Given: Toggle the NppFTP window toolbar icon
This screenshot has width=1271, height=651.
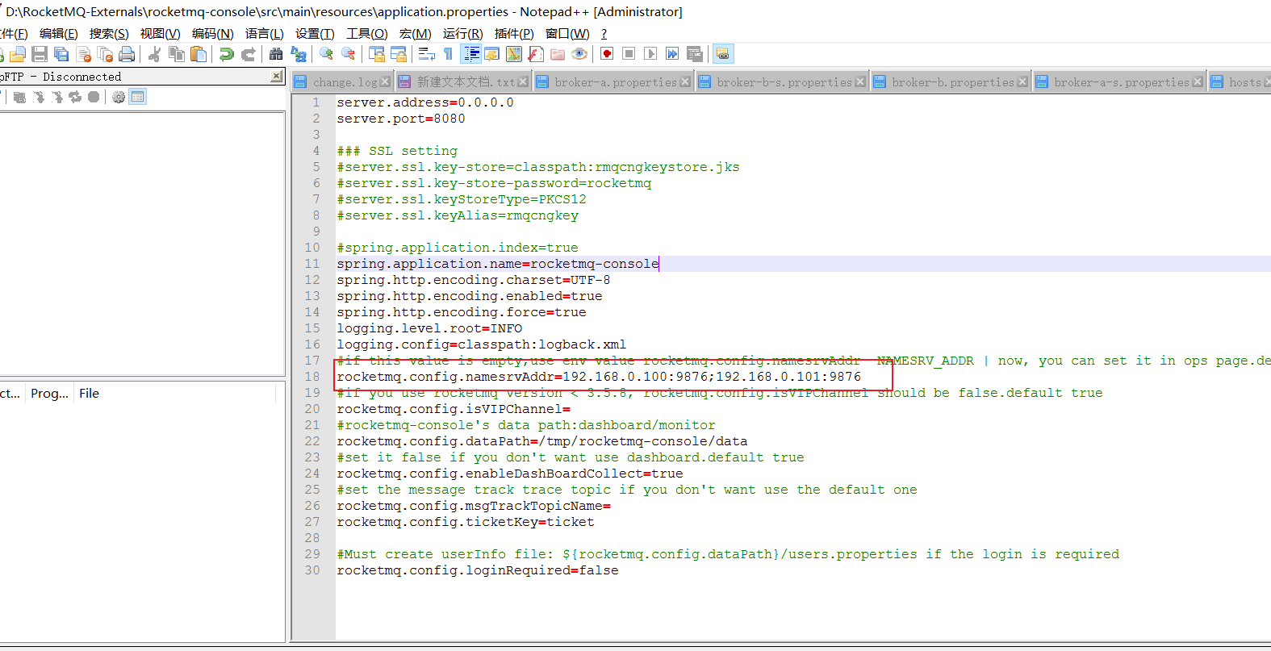Looking at the screenshot, I should pyautogui.click(x=723, y=54).
